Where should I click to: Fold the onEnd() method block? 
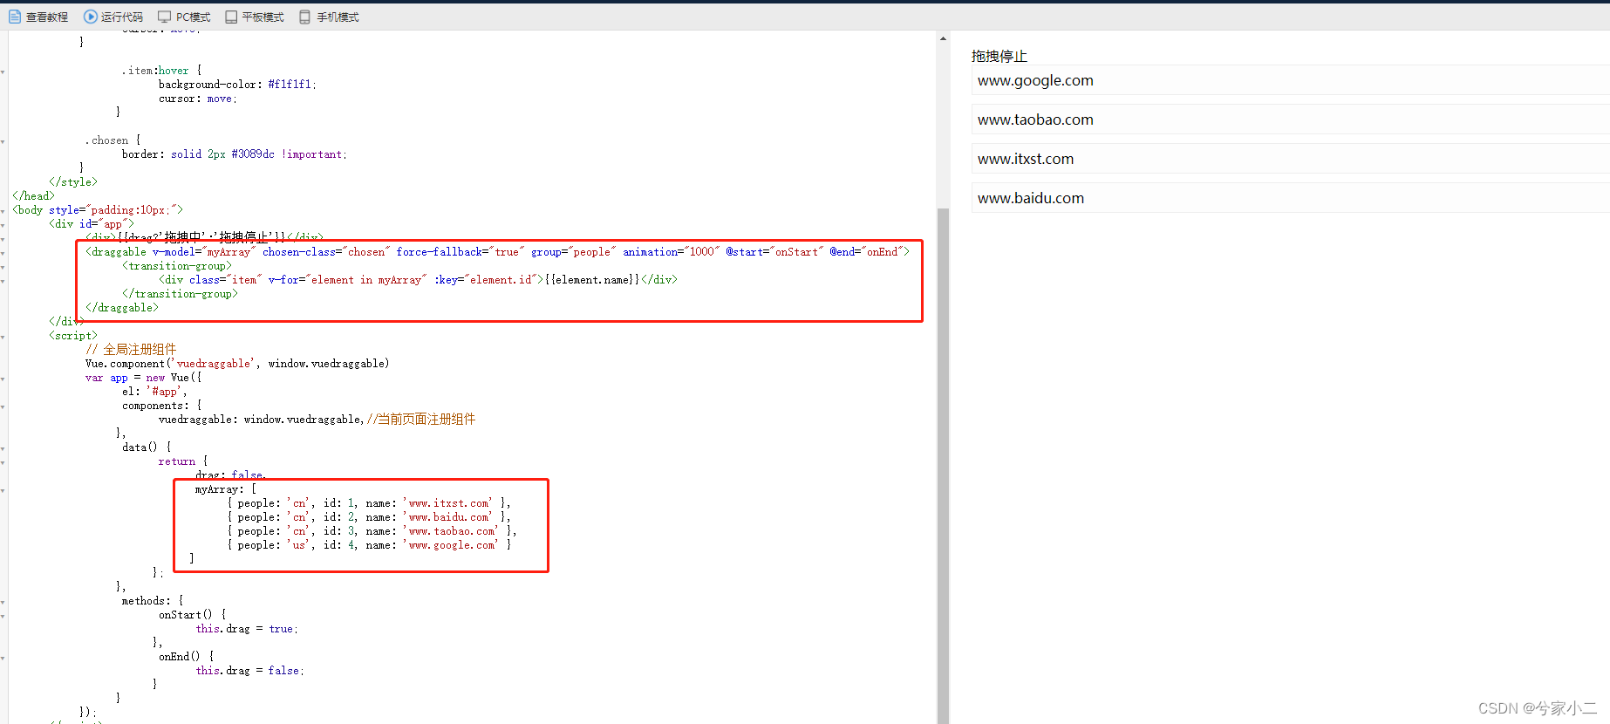click(x=3, y=658)
